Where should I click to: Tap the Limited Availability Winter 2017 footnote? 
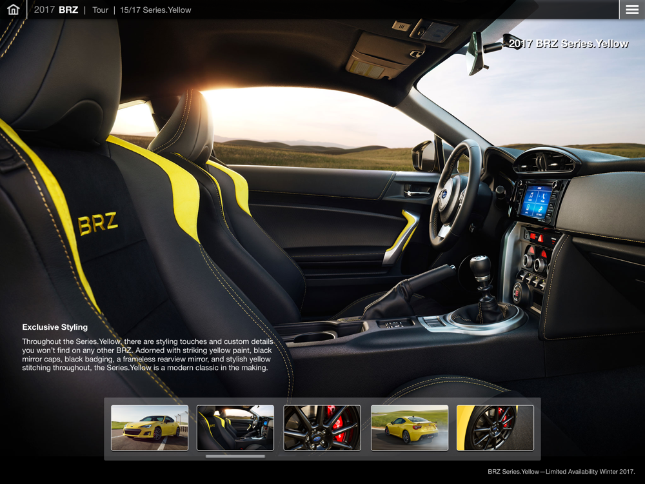coord(561,472)
